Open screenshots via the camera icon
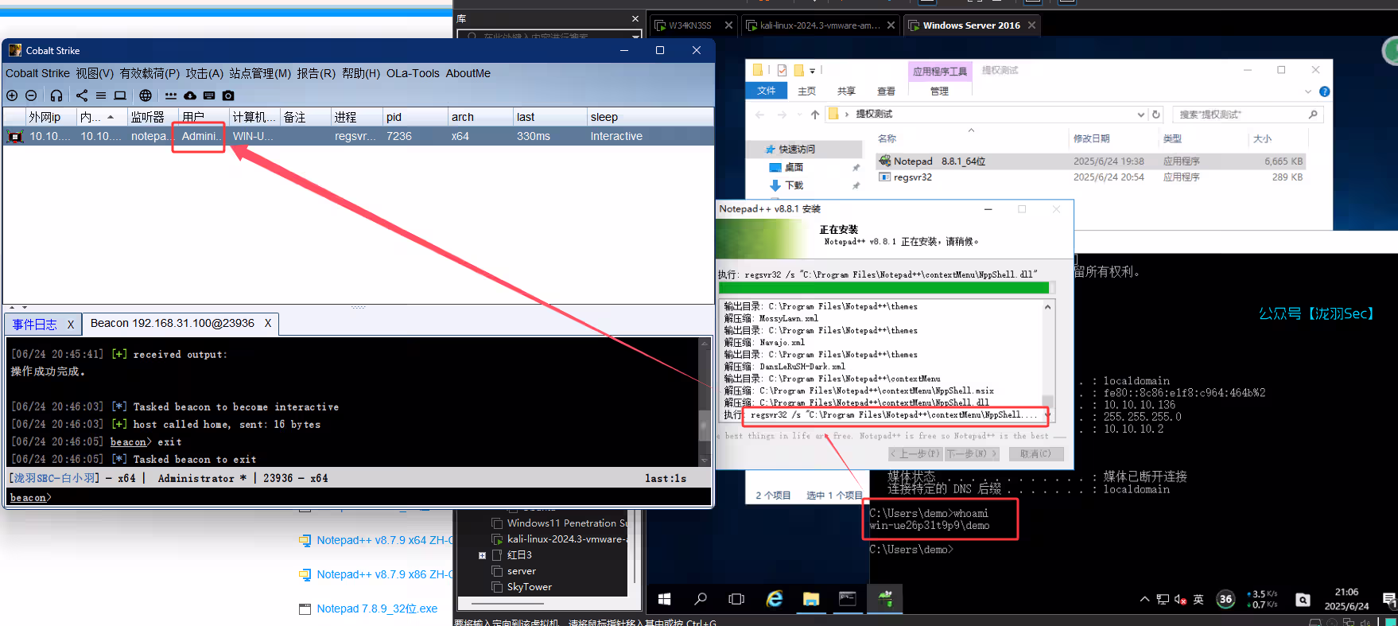The height and width of the screenshot is (626, 1398). [x=228, y=95]
